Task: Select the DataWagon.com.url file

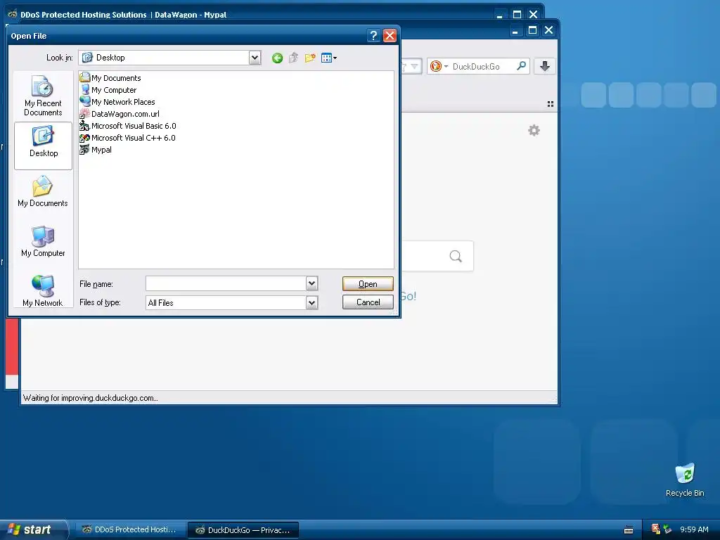Action: 120,113
